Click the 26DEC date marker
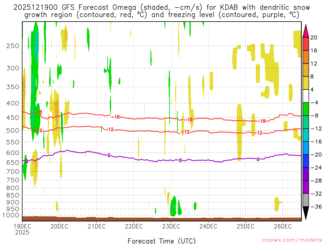This screenshot has height=244, width=325. [x=283, y=227]
